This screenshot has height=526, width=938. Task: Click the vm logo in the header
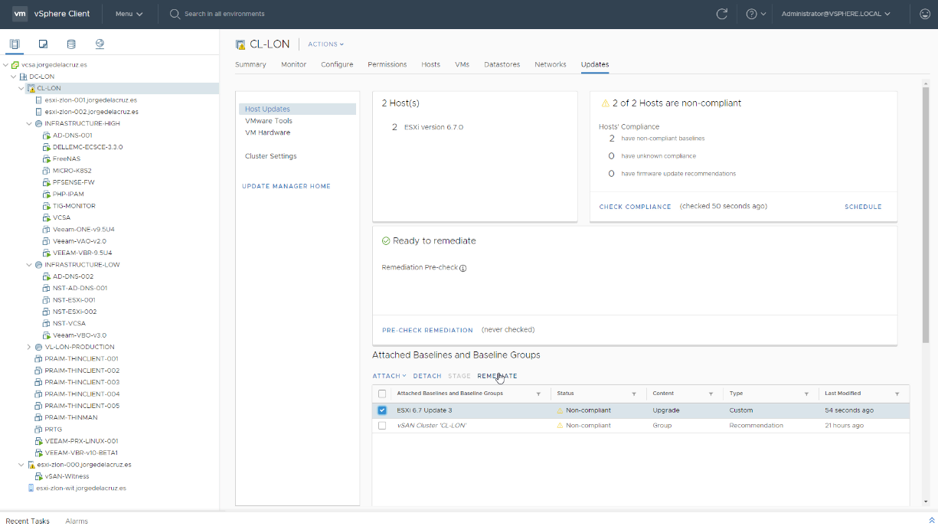(x=21, y=14)
